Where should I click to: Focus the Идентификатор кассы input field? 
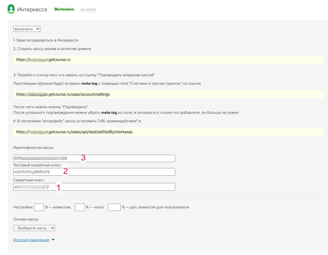click(x=94, y=158)
